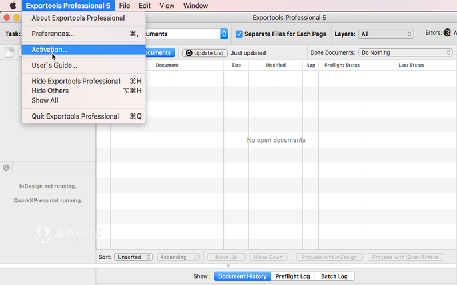Sort by the Document column header
The image size is (457, 285).
click(x=167, y=65)
